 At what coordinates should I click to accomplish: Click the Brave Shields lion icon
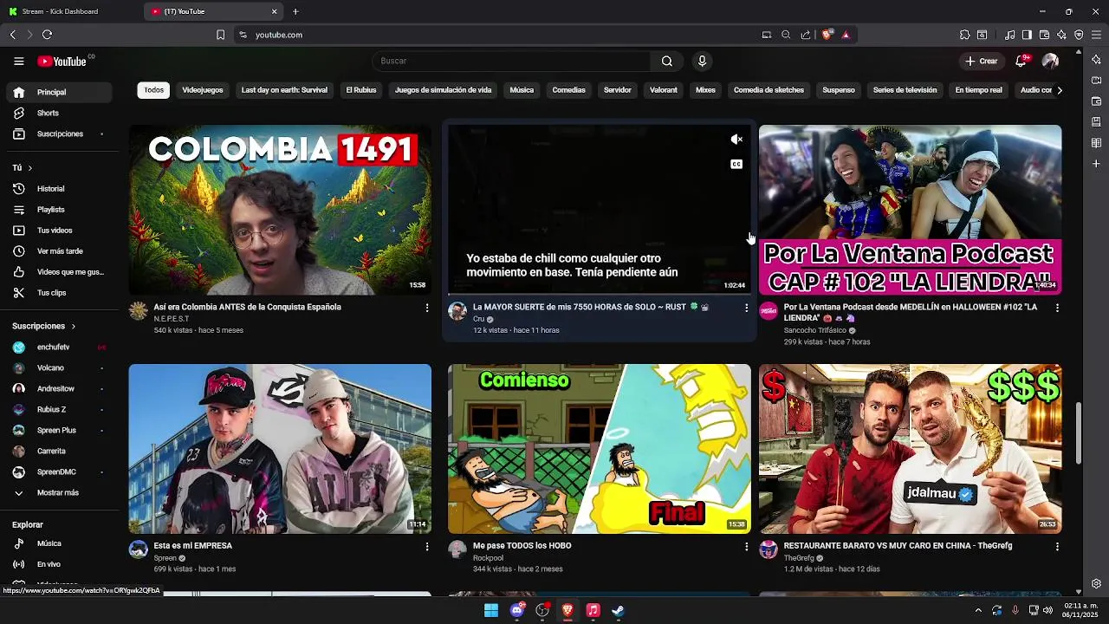[x=827, y=35]
